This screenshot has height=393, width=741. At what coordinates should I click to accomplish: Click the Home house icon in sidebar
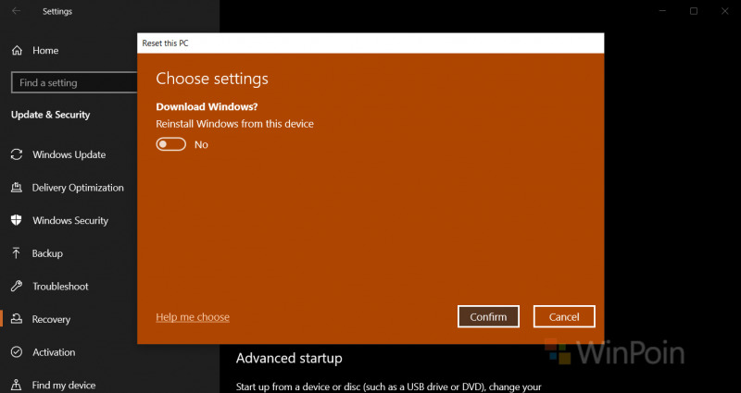(17, 51)
